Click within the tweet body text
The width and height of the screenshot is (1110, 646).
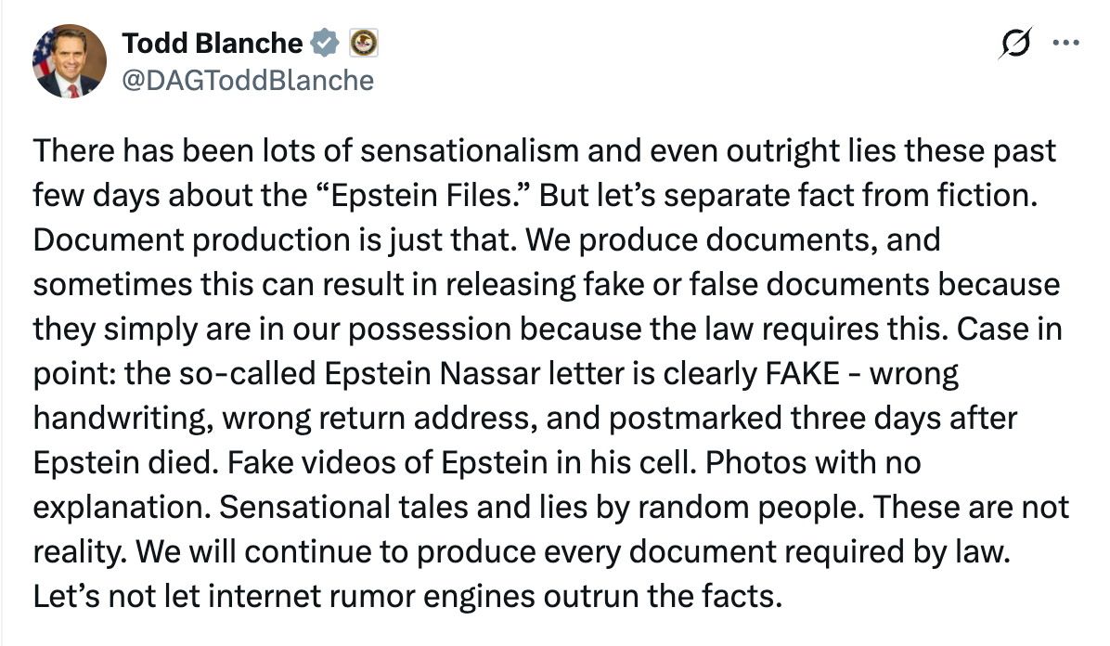548,371
